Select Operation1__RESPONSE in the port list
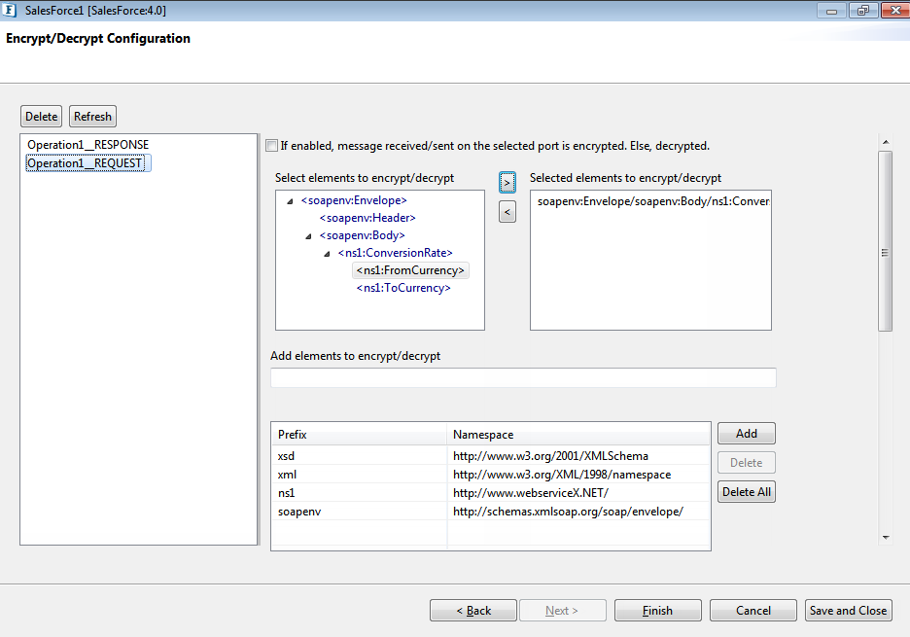Screen dimensions: 910x637 [x=88, y=145]
